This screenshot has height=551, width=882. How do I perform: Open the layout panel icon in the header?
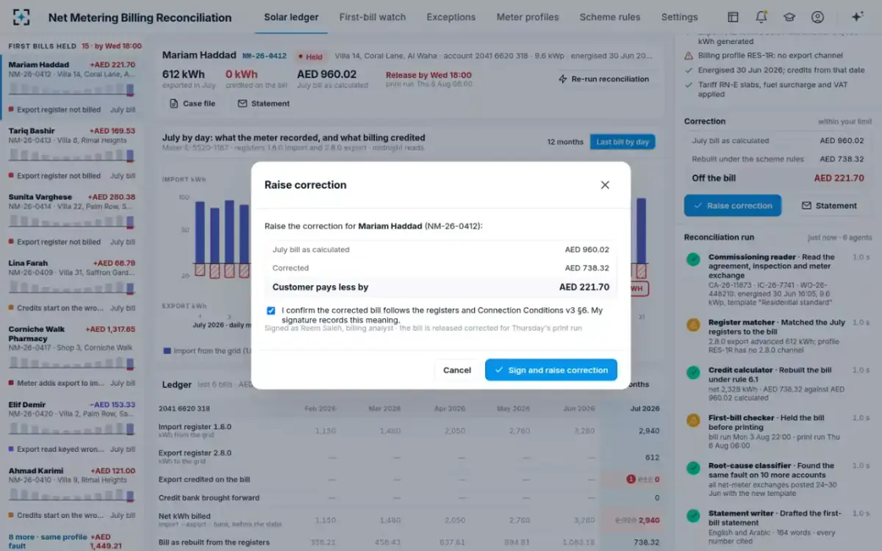click(x=733, y=17)
